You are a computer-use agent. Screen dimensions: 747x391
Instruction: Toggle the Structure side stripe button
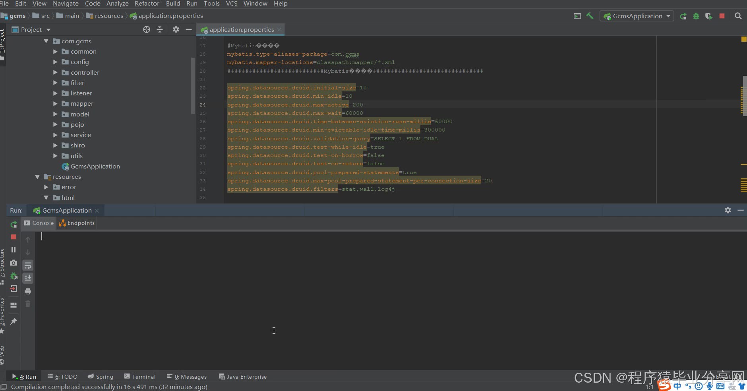coord(2,266)
